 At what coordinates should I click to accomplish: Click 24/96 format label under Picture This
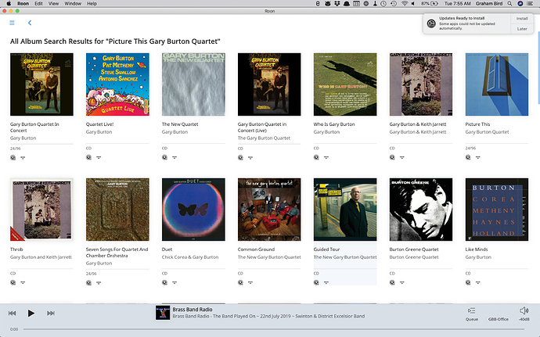click(x=470, y=148)
